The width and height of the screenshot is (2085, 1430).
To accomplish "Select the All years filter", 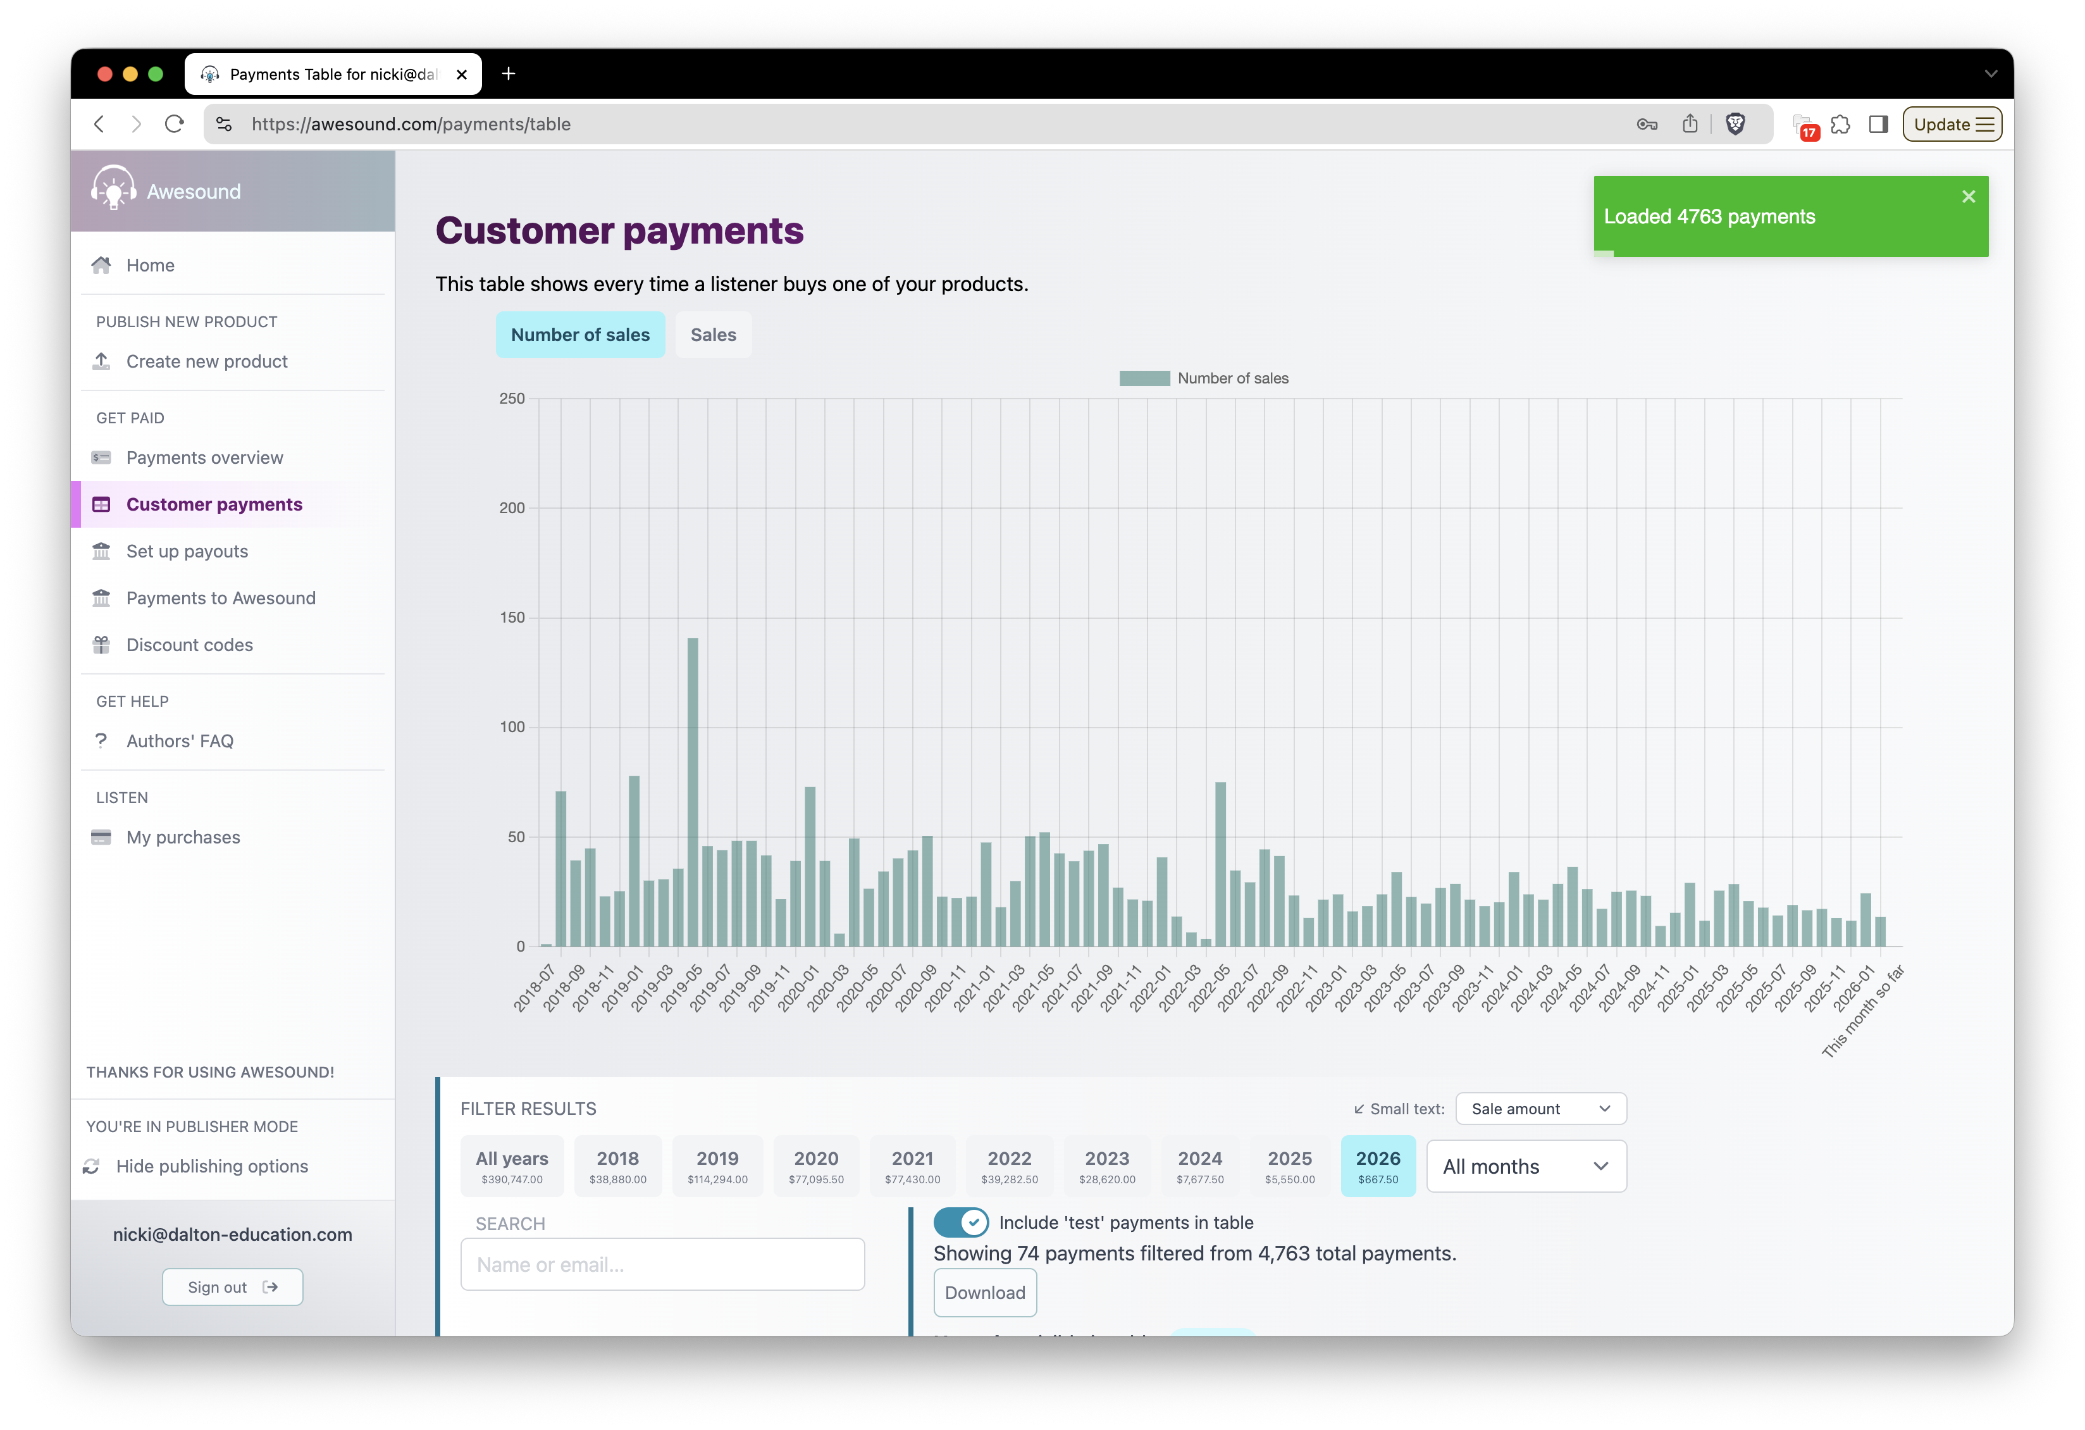I will pos(511,1166).
